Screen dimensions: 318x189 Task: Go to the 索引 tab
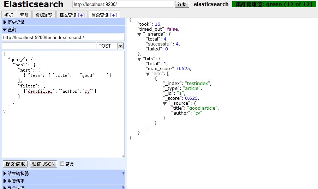pos(24,15)
